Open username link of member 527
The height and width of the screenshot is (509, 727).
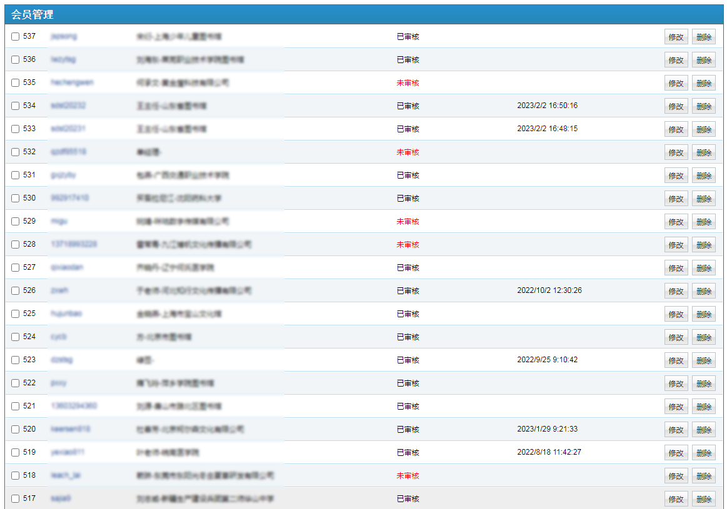point(67,267)
